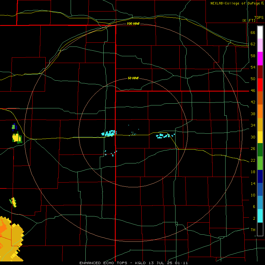
Task: Click the 10 legend value label
Action: coord(253,195)
